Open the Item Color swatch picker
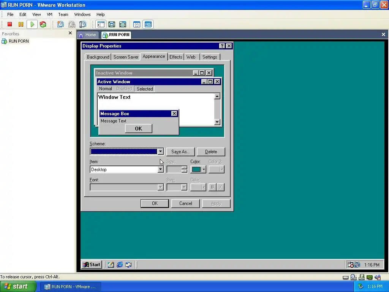389x292 pixels. tap(198, 170)
